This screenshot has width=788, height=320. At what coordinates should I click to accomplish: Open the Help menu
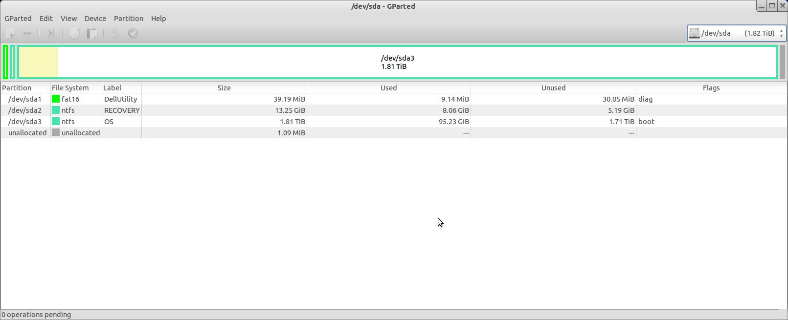point(158,19)
